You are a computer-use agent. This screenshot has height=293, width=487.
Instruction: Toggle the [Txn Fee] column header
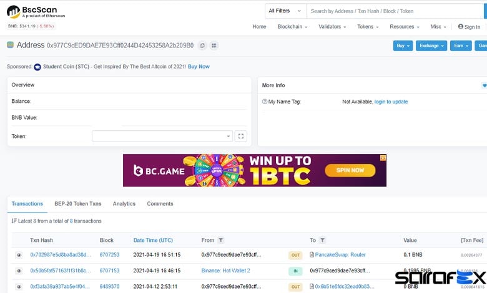pyautogui.click(x=472, y=240)
